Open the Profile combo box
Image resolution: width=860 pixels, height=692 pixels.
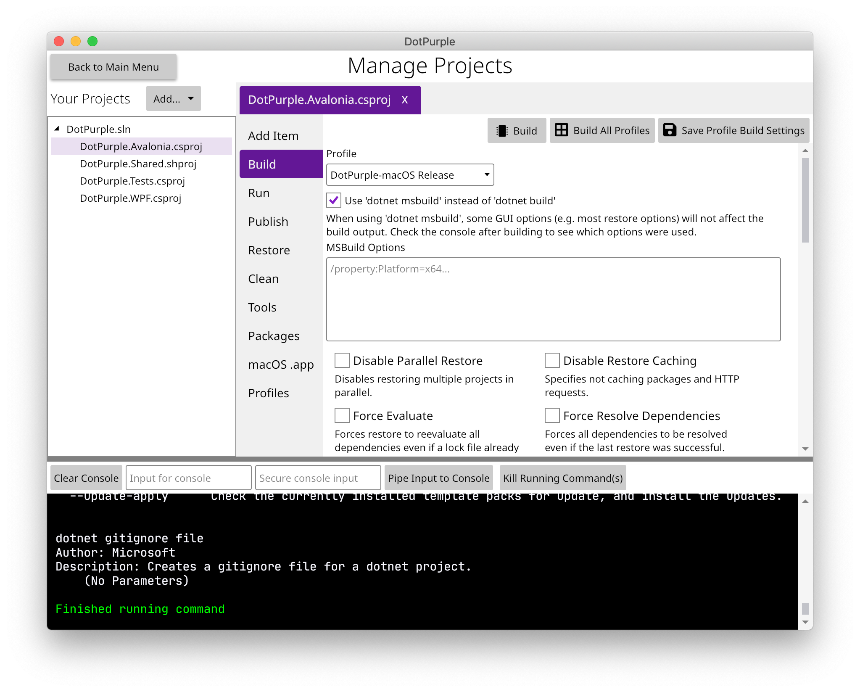(410, 175)
